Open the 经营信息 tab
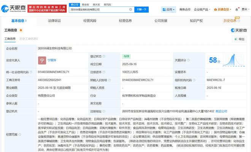The image size is (251, 152). [x=125, y=21]
